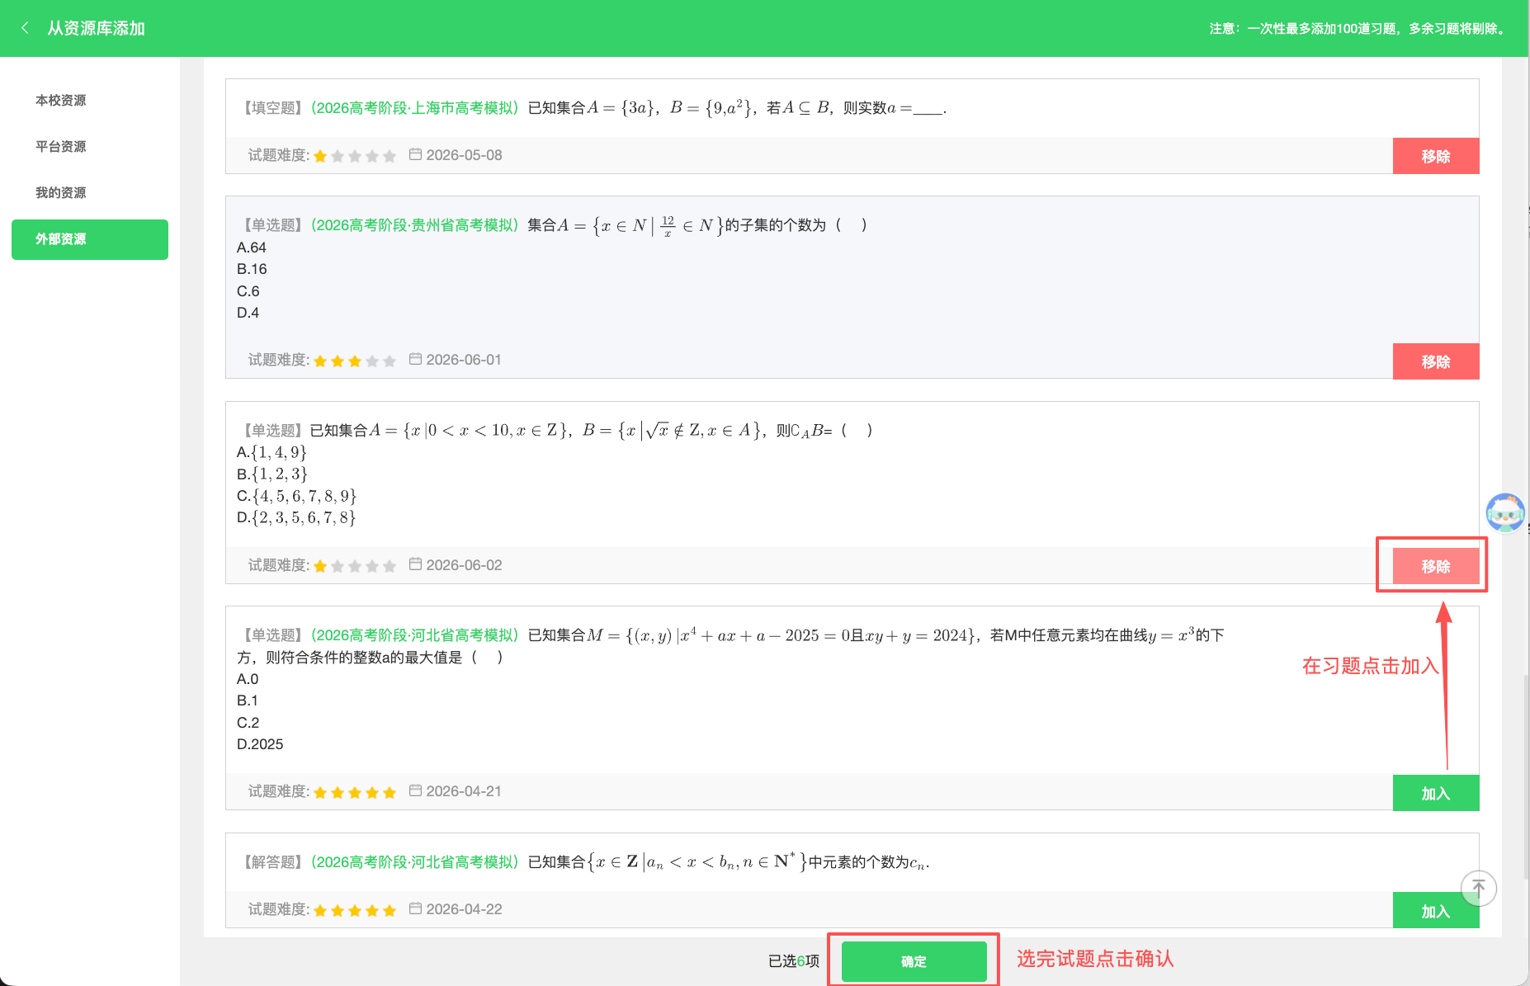Click option B.16 text
The width and height of the screenshot is (1530, 986).
(x=252, y=269)
